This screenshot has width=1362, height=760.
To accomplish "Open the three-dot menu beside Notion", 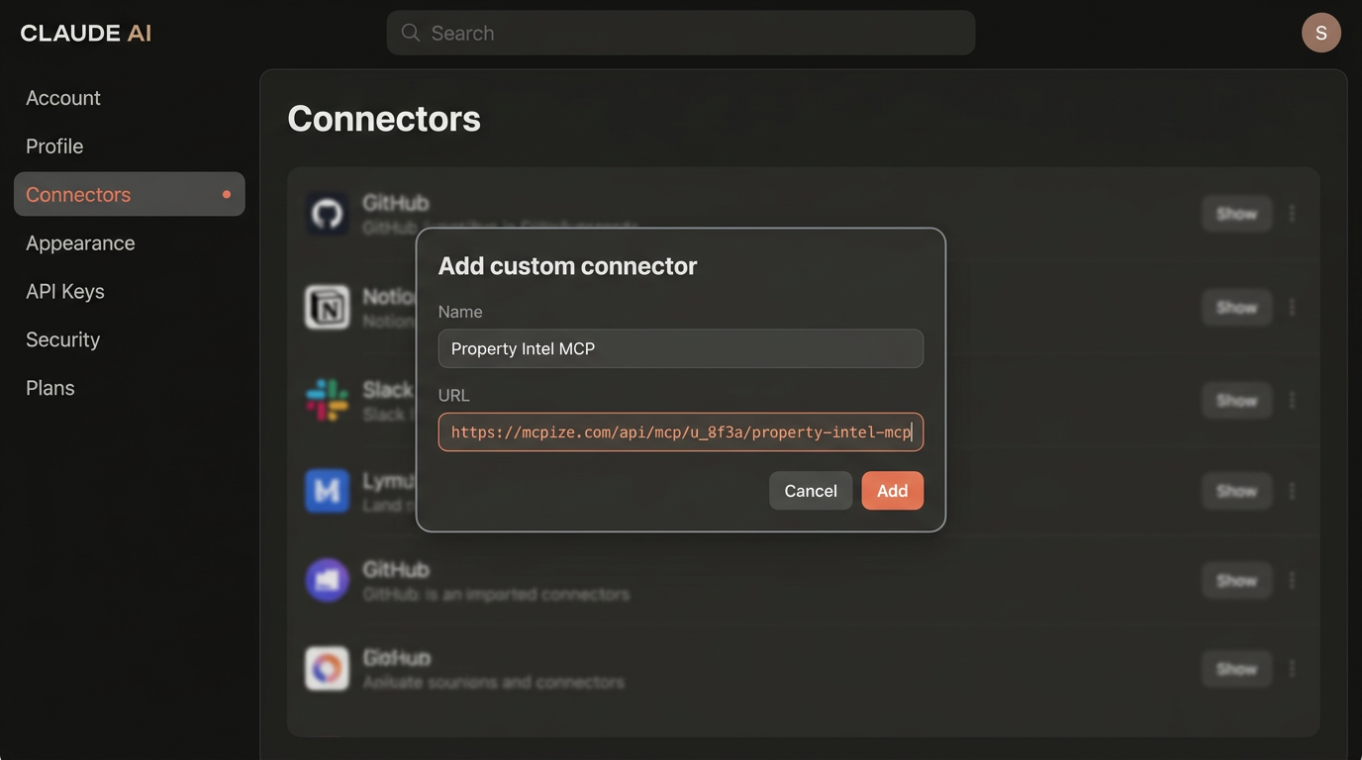I will tap(1292, 307).
